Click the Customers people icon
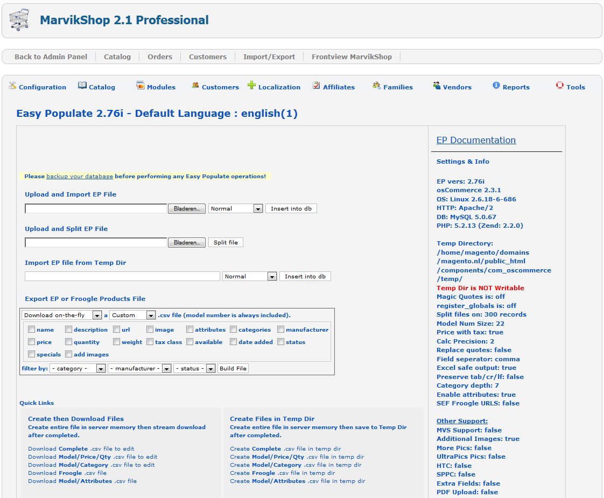The image size is (604, 498). pyautogui.click(x=195, y=86)
